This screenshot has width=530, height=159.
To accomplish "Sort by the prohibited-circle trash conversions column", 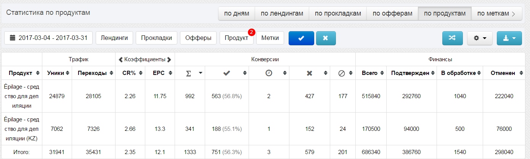I will [x=342, y=73].
